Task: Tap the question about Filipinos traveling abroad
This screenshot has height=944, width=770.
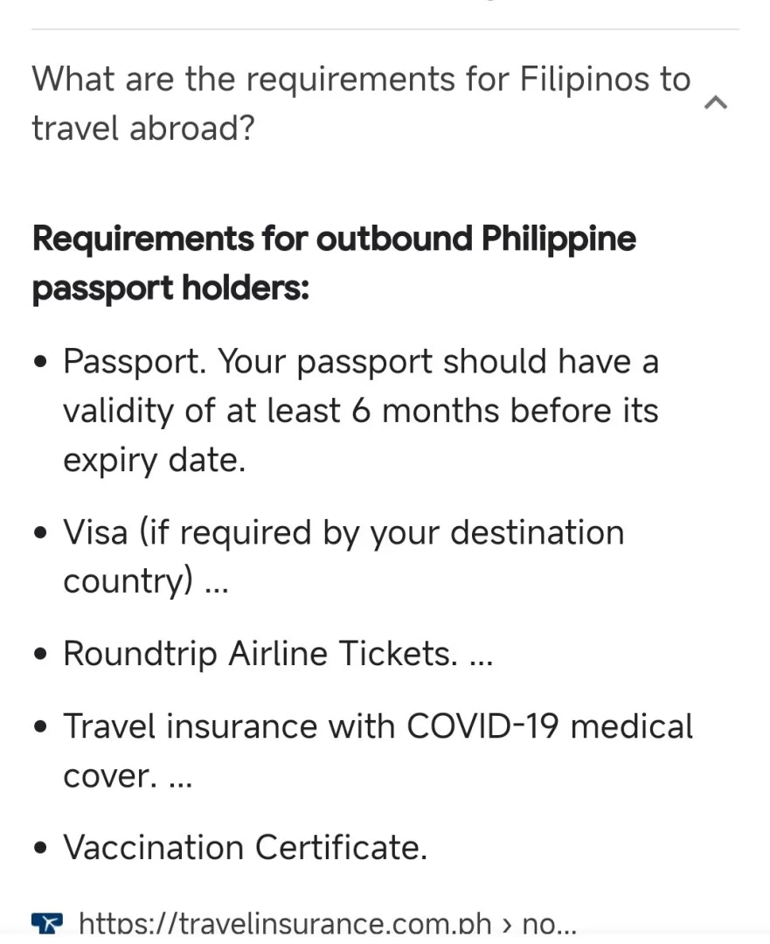Action: 360,103
